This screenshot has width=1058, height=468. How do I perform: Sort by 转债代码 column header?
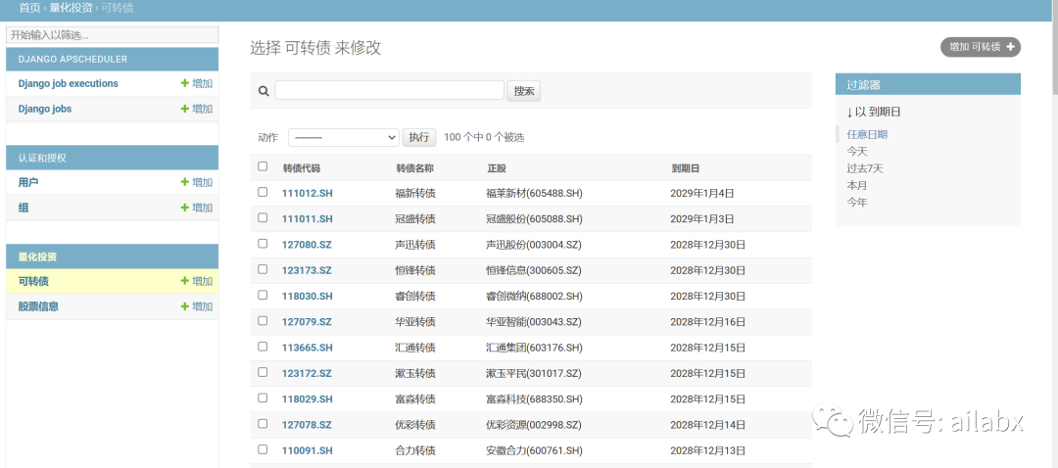(302, 168)
